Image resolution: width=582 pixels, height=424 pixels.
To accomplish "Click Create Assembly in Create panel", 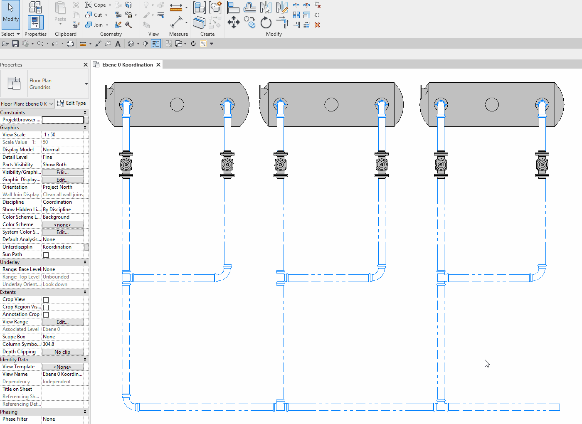I will pos(200,7).
